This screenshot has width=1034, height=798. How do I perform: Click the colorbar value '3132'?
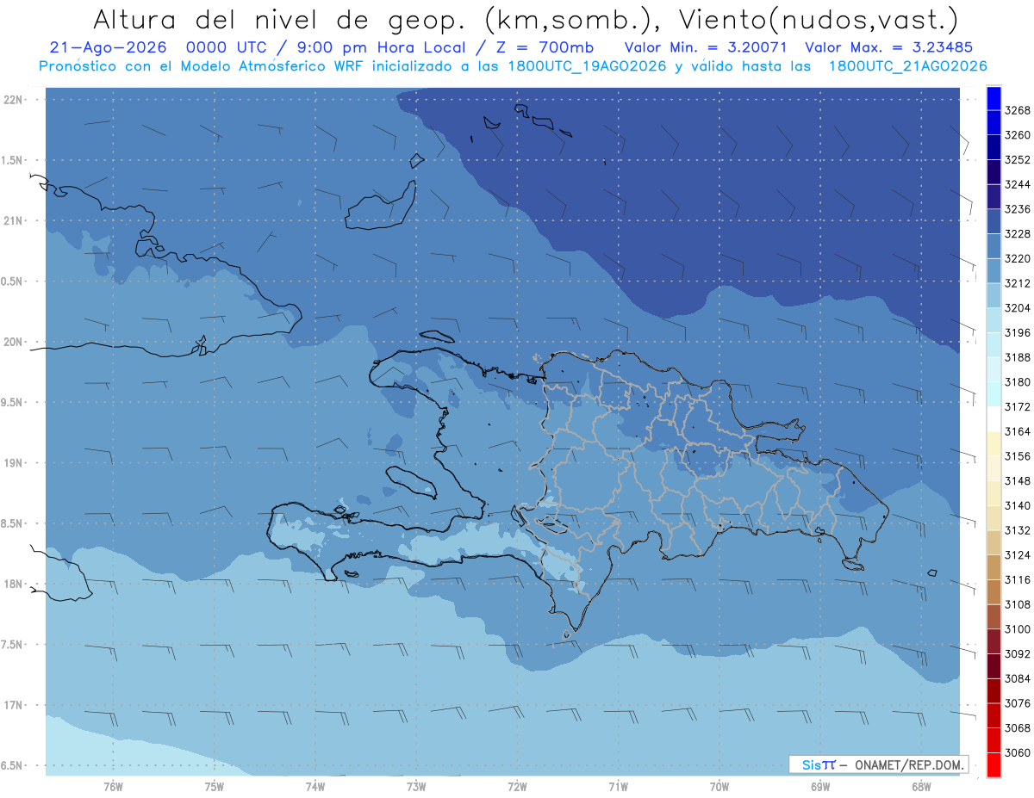tap(1018, 530)
